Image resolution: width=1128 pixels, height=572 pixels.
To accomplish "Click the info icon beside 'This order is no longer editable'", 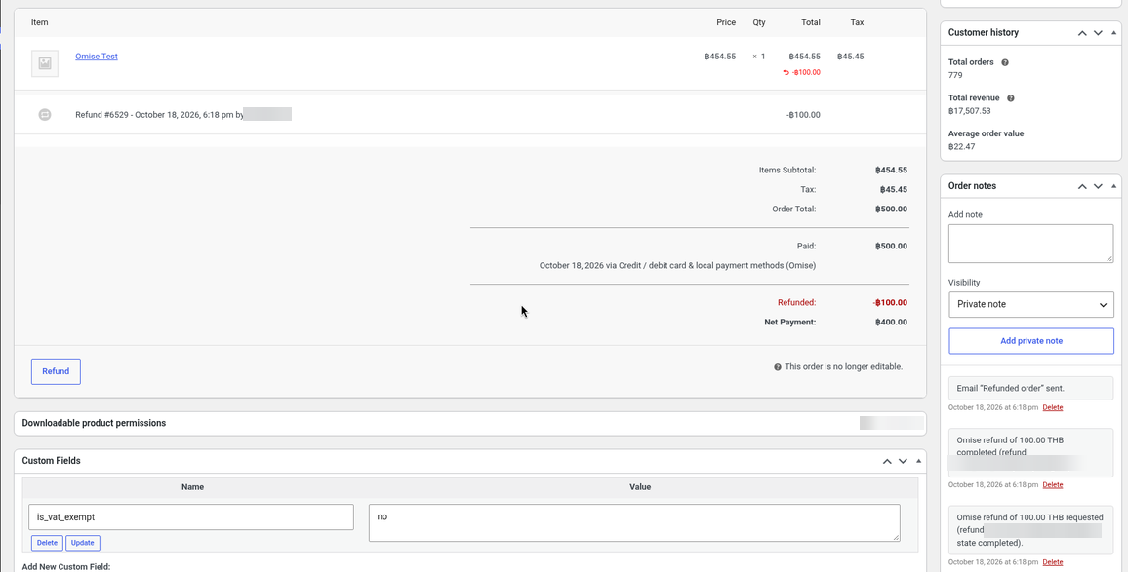I will 777,367.
